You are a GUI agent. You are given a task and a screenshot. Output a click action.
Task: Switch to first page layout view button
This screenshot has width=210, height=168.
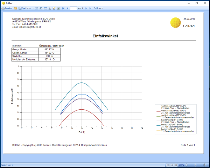tap(168, 165)
